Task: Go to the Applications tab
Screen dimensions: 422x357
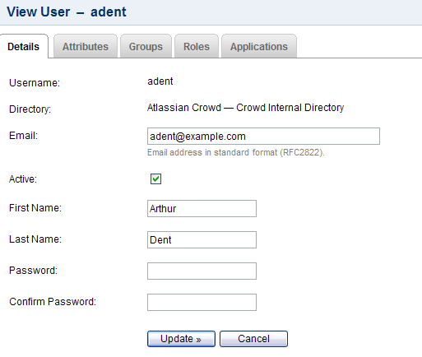Action: [259, 46]
